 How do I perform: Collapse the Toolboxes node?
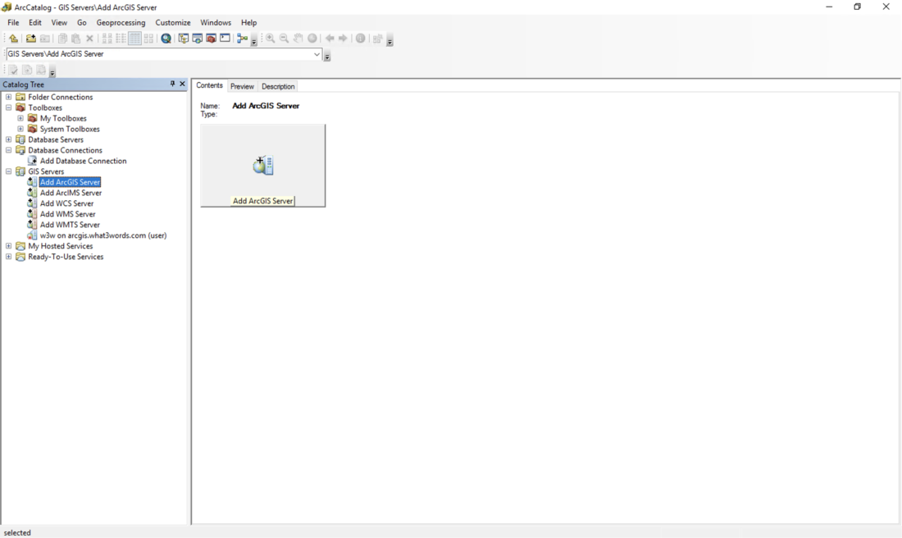tap(9, 107)
